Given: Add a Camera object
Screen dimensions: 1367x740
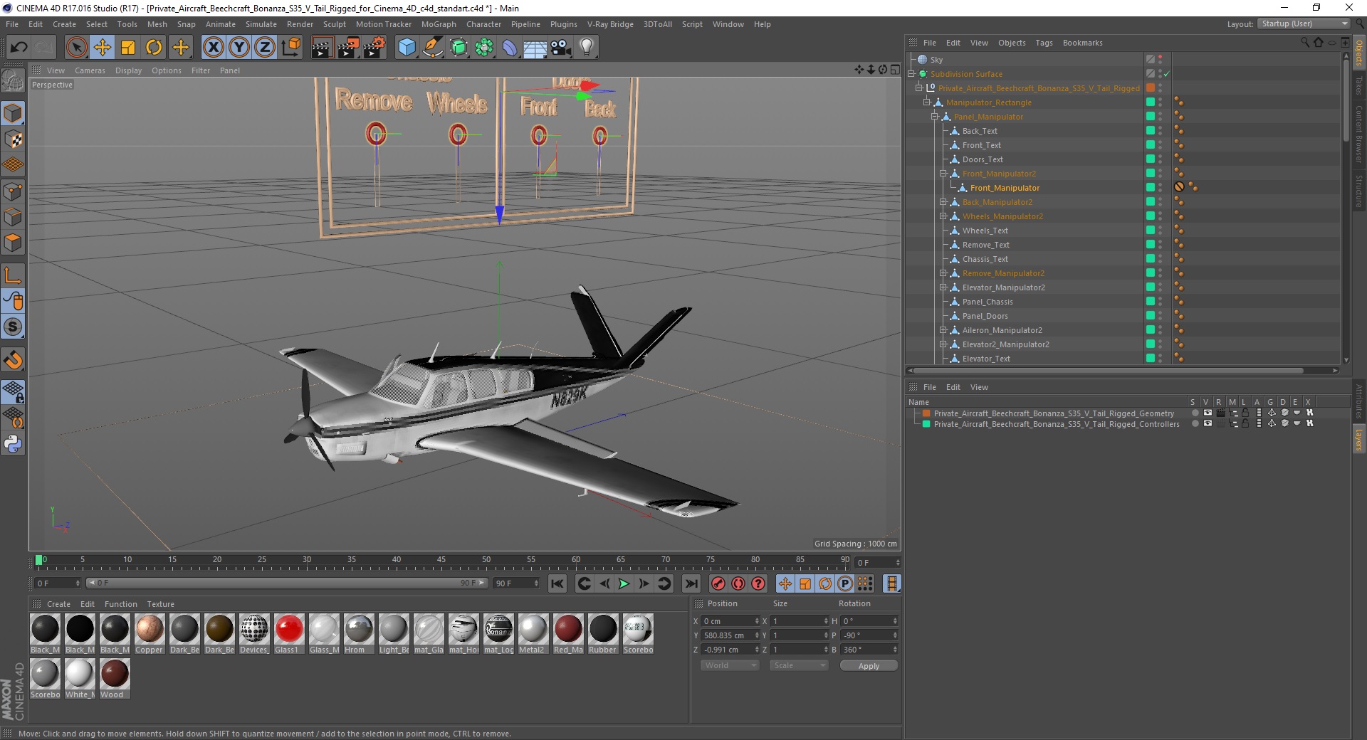Looking at the screenshot, I should pos(560,48).
